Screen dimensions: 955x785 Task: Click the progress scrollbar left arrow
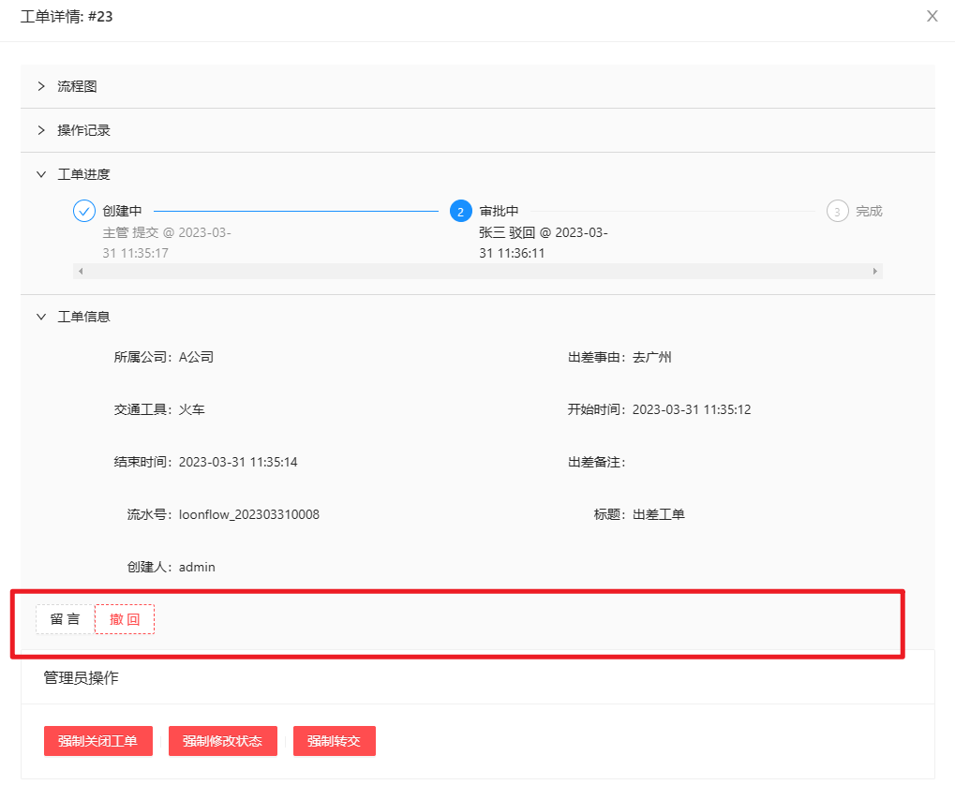pos(81,272)
